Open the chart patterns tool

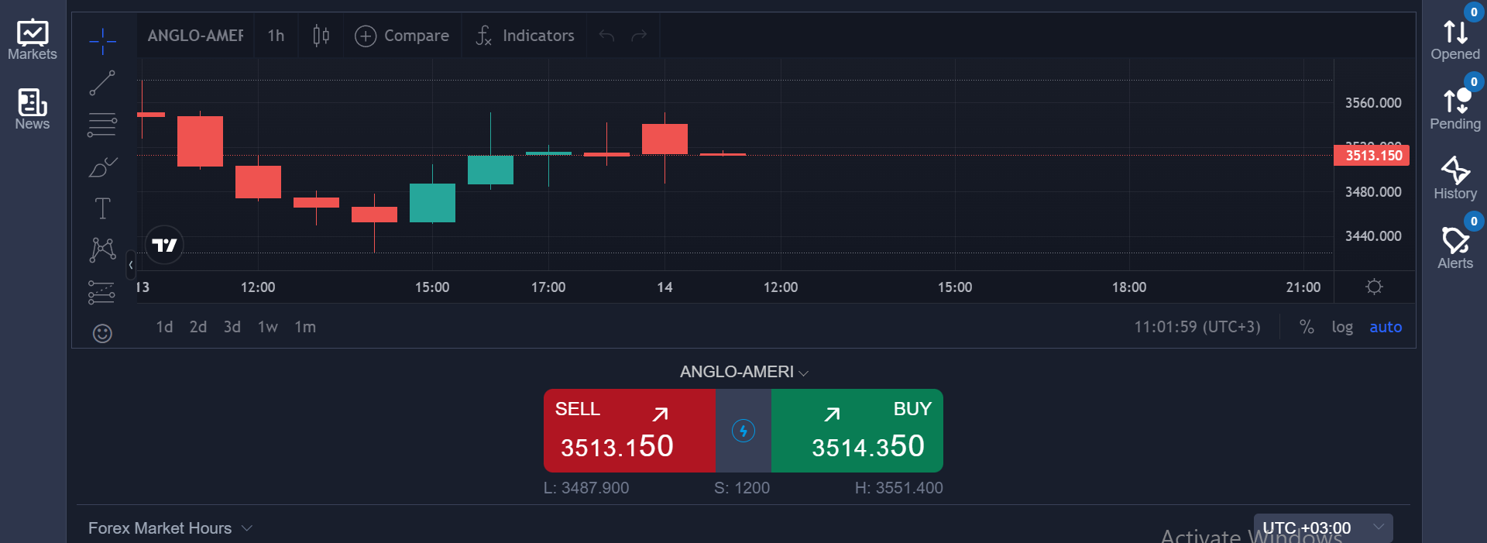click(102, 249)
